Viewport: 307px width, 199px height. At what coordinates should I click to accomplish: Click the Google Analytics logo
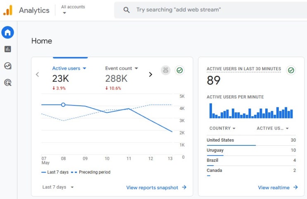tap(8, 10)
